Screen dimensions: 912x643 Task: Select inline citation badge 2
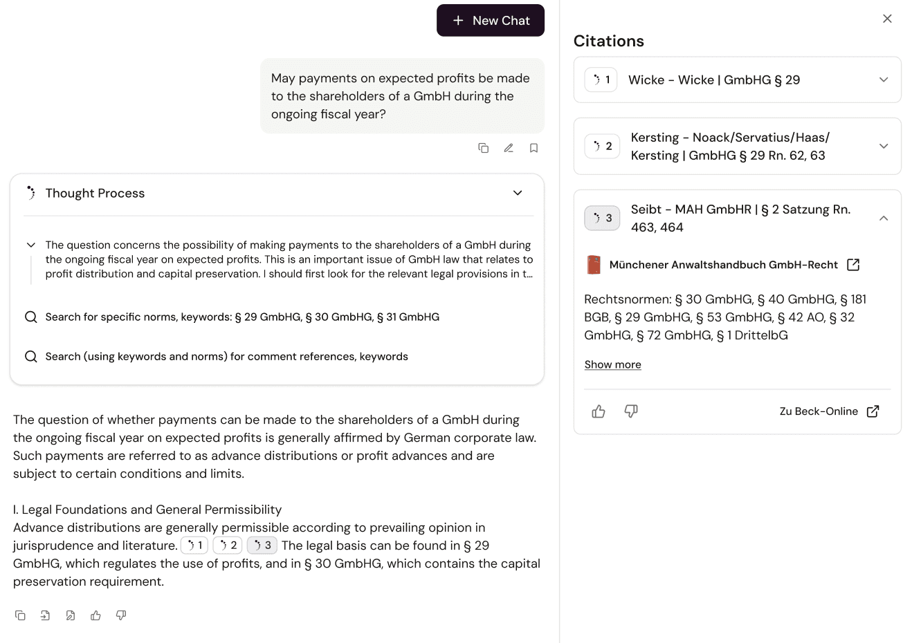point(228,546)
